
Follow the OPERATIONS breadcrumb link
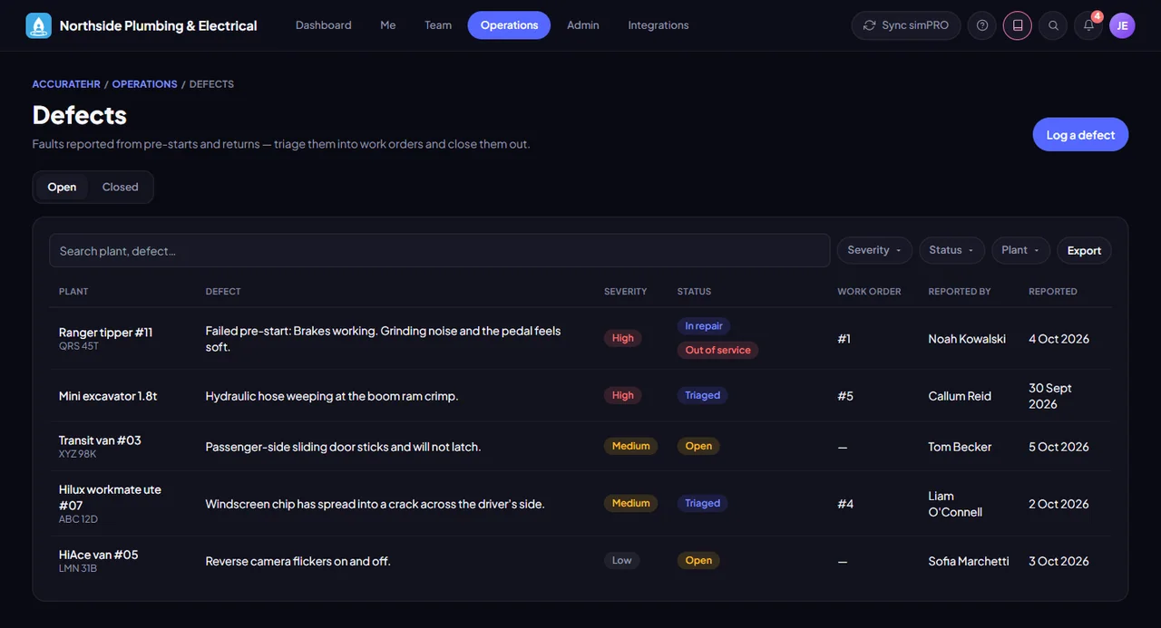pyautogui.click(x=145, y=84)
